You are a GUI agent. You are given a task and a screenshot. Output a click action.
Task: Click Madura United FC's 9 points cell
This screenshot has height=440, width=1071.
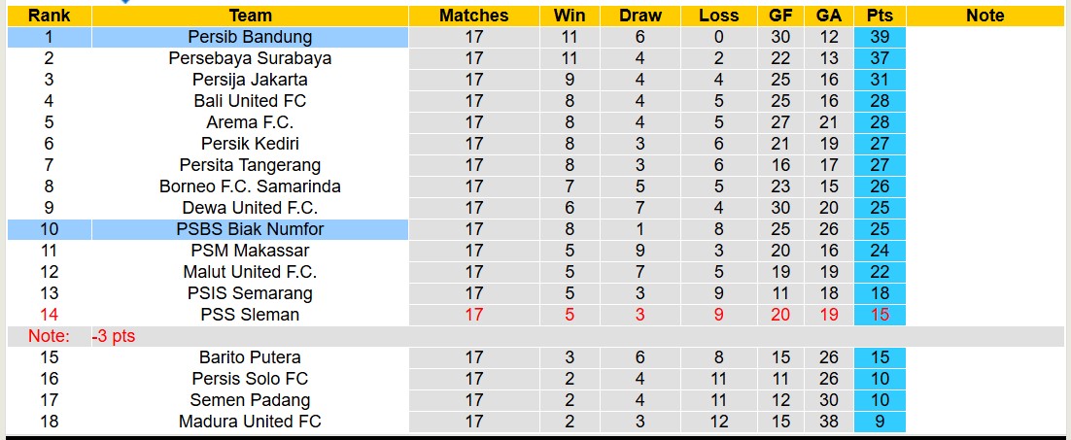click(x=880, y=422)
